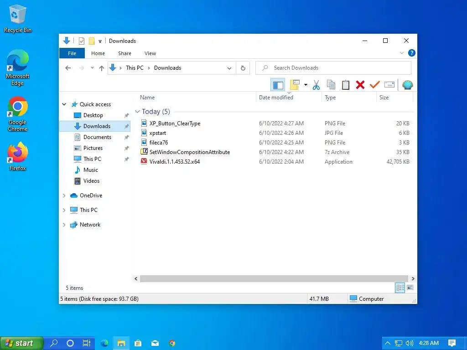The height and width of the screenshot is (350, 467).
Task: Switch to the large icons view layout
Action: (410, 288)
